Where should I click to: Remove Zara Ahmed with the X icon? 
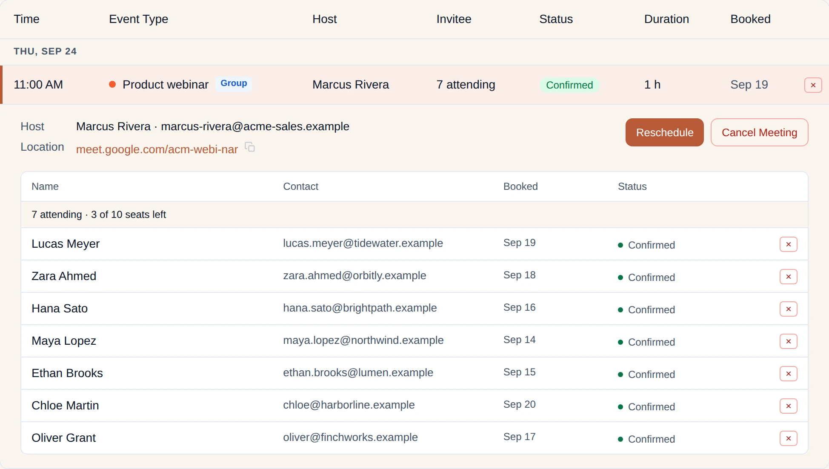point(788,277)
